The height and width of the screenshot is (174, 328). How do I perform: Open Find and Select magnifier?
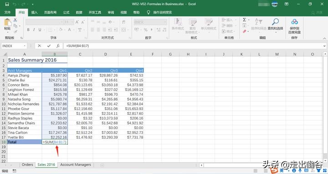click(x=275, y=24)
